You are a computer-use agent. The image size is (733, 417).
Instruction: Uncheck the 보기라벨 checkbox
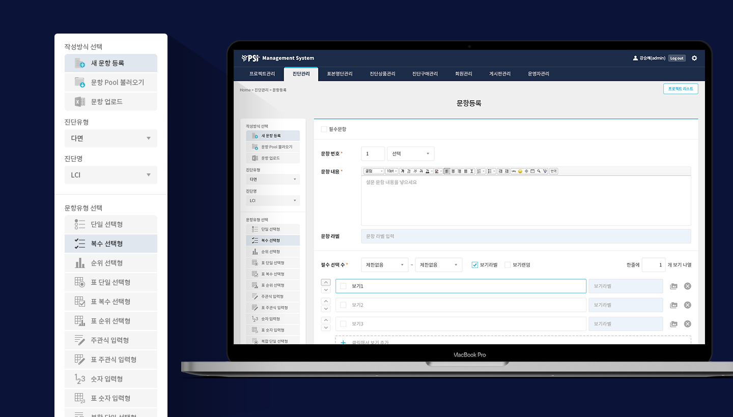tap(475, 265)
